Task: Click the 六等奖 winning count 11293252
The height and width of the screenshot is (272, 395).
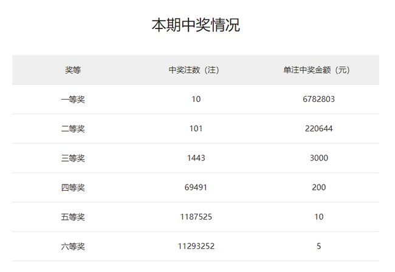Action: tap(196, 246)
